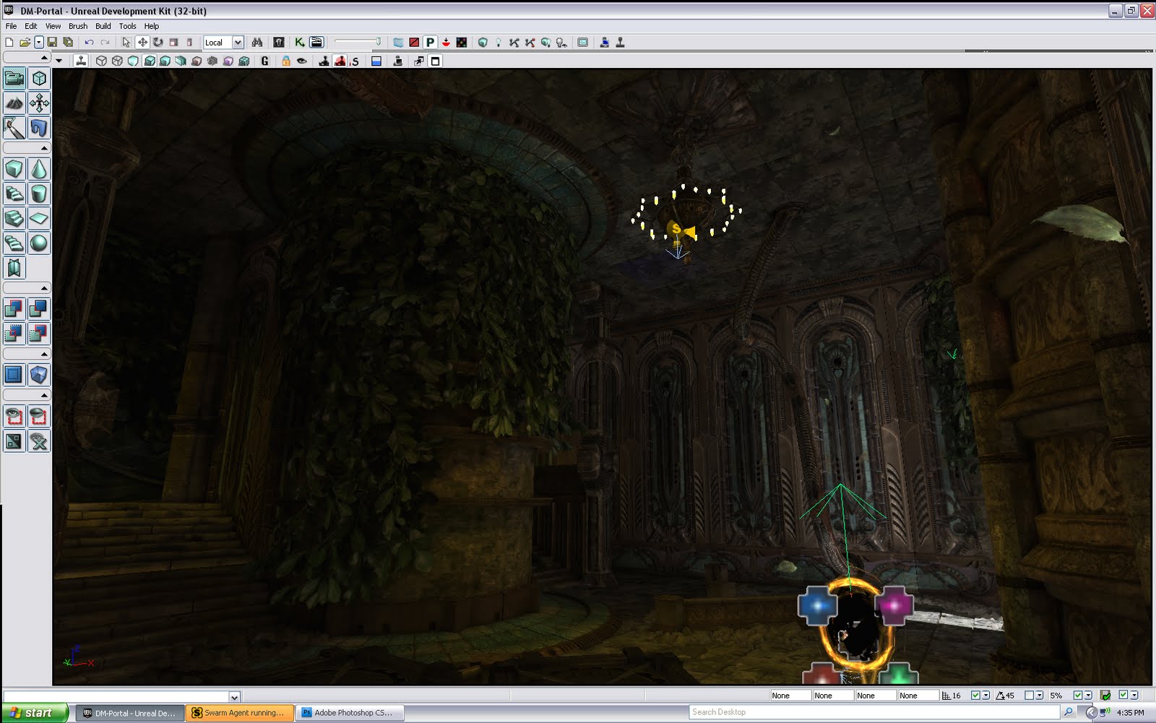Toggle the eye visibility icon in viewport toolbar
This screenshot has height=723, width=1156.
pos(302,61)
